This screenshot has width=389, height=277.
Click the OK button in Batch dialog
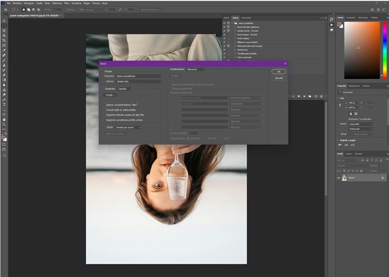click(x=278, y=71)
